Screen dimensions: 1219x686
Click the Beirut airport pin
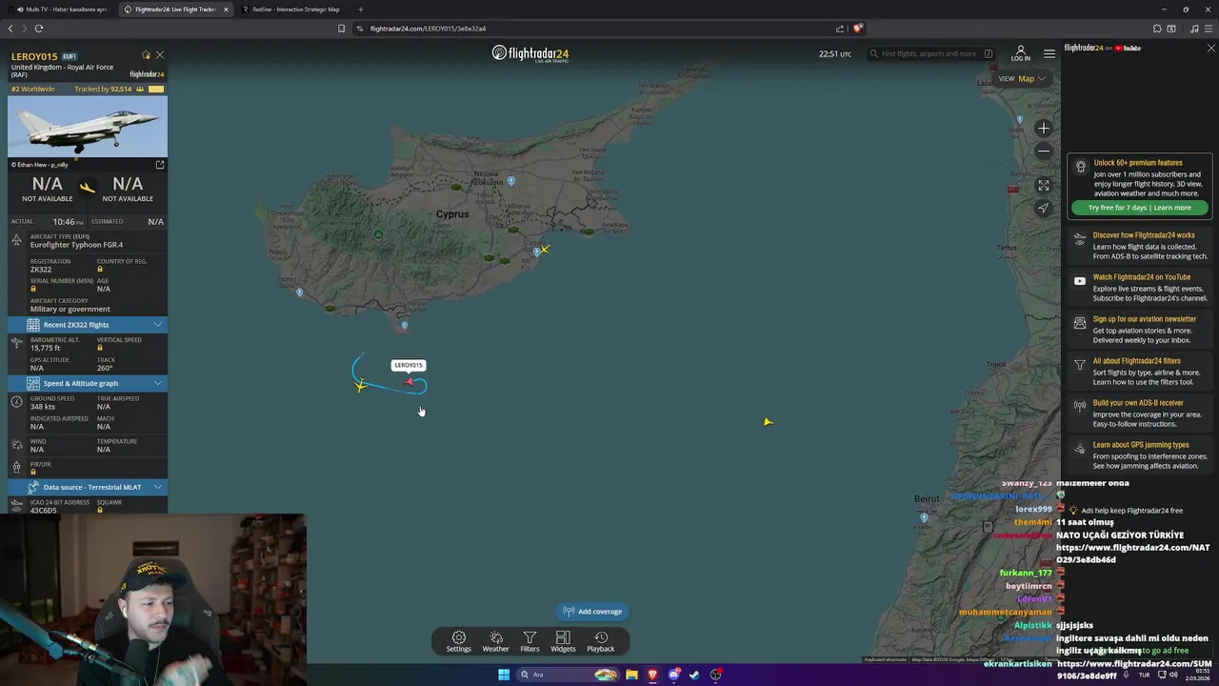[924, 517]
